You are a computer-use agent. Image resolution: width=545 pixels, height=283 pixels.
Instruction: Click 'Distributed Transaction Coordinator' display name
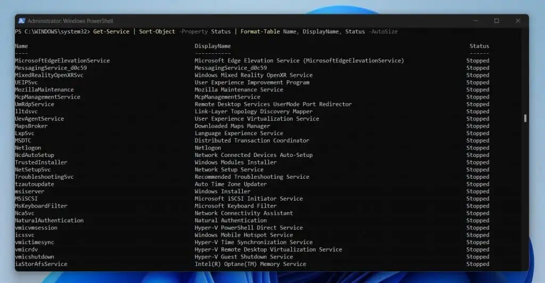click(x=252, y=140)
